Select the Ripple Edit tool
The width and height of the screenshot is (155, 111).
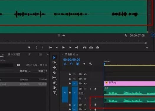click(x=54, y=67)
